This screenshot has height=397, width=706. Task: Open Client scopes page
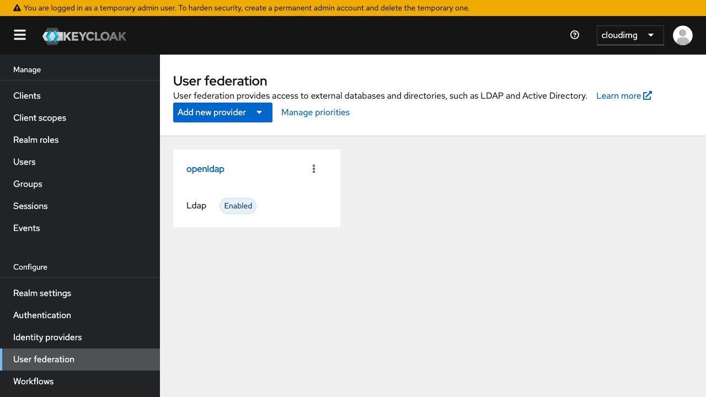click(x=80, y=118)
